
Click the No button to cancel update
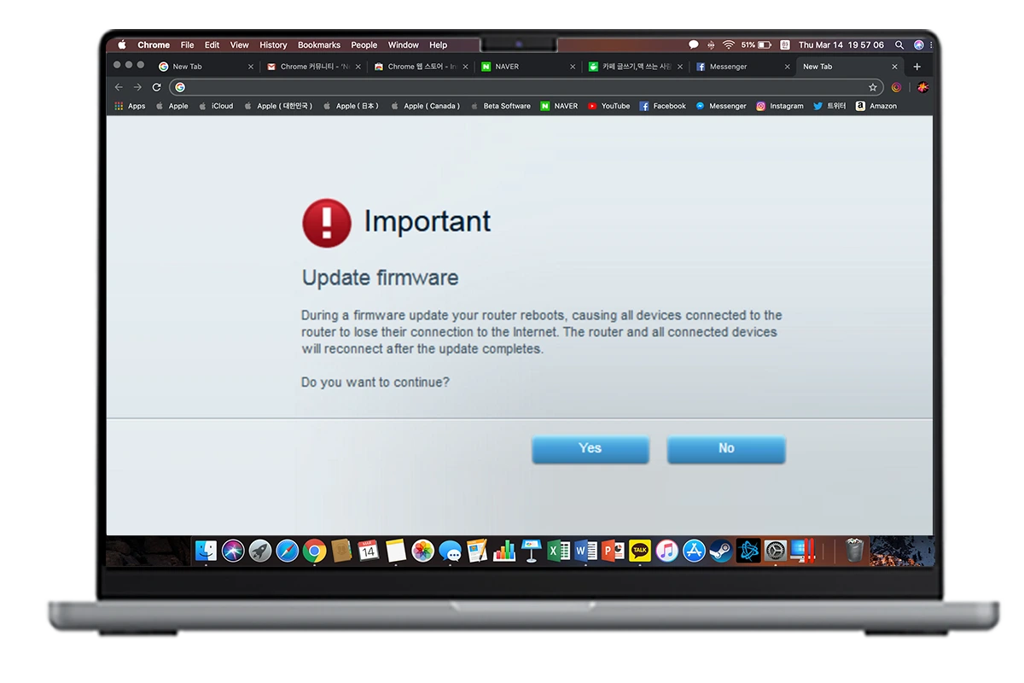(725, 449)
